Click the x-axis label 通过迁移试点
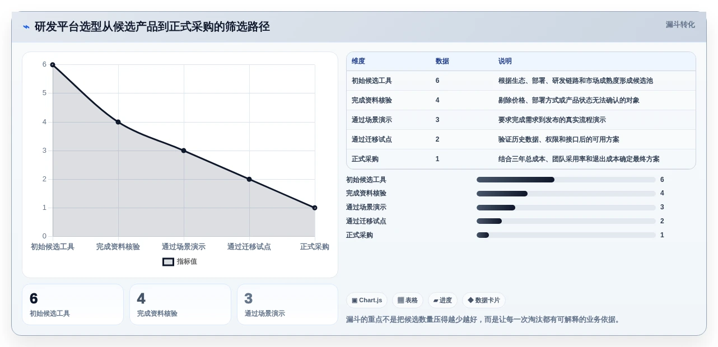 click(x=249, y=247)
